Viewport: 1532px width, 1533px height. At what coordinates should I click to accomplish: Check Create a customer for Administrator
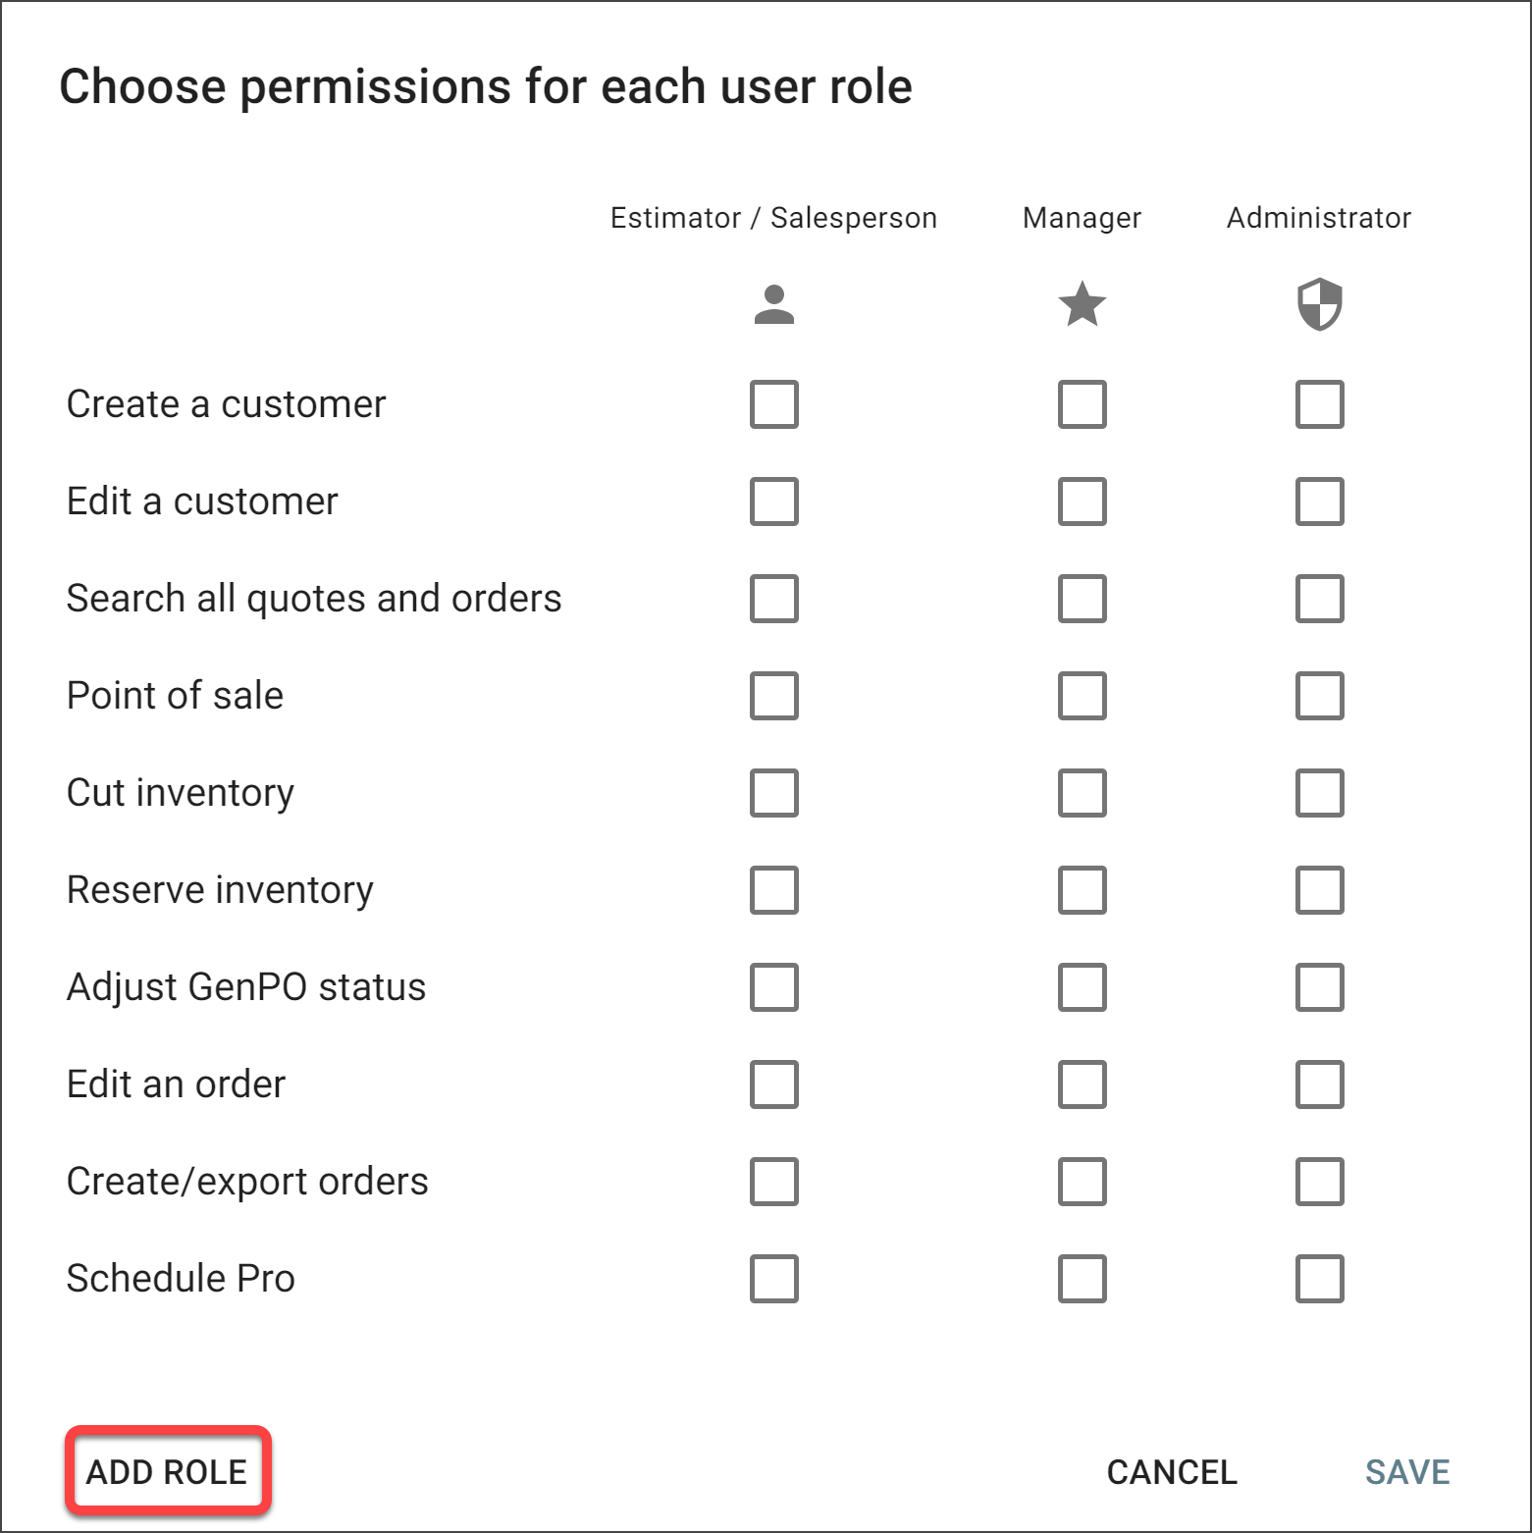(1319, 404)
